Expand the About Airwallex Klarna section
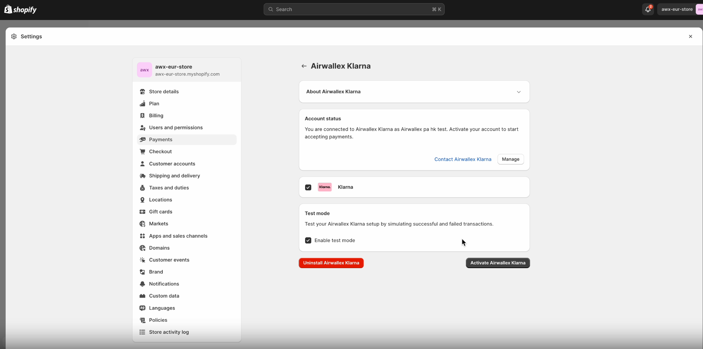 click(518, 92)
